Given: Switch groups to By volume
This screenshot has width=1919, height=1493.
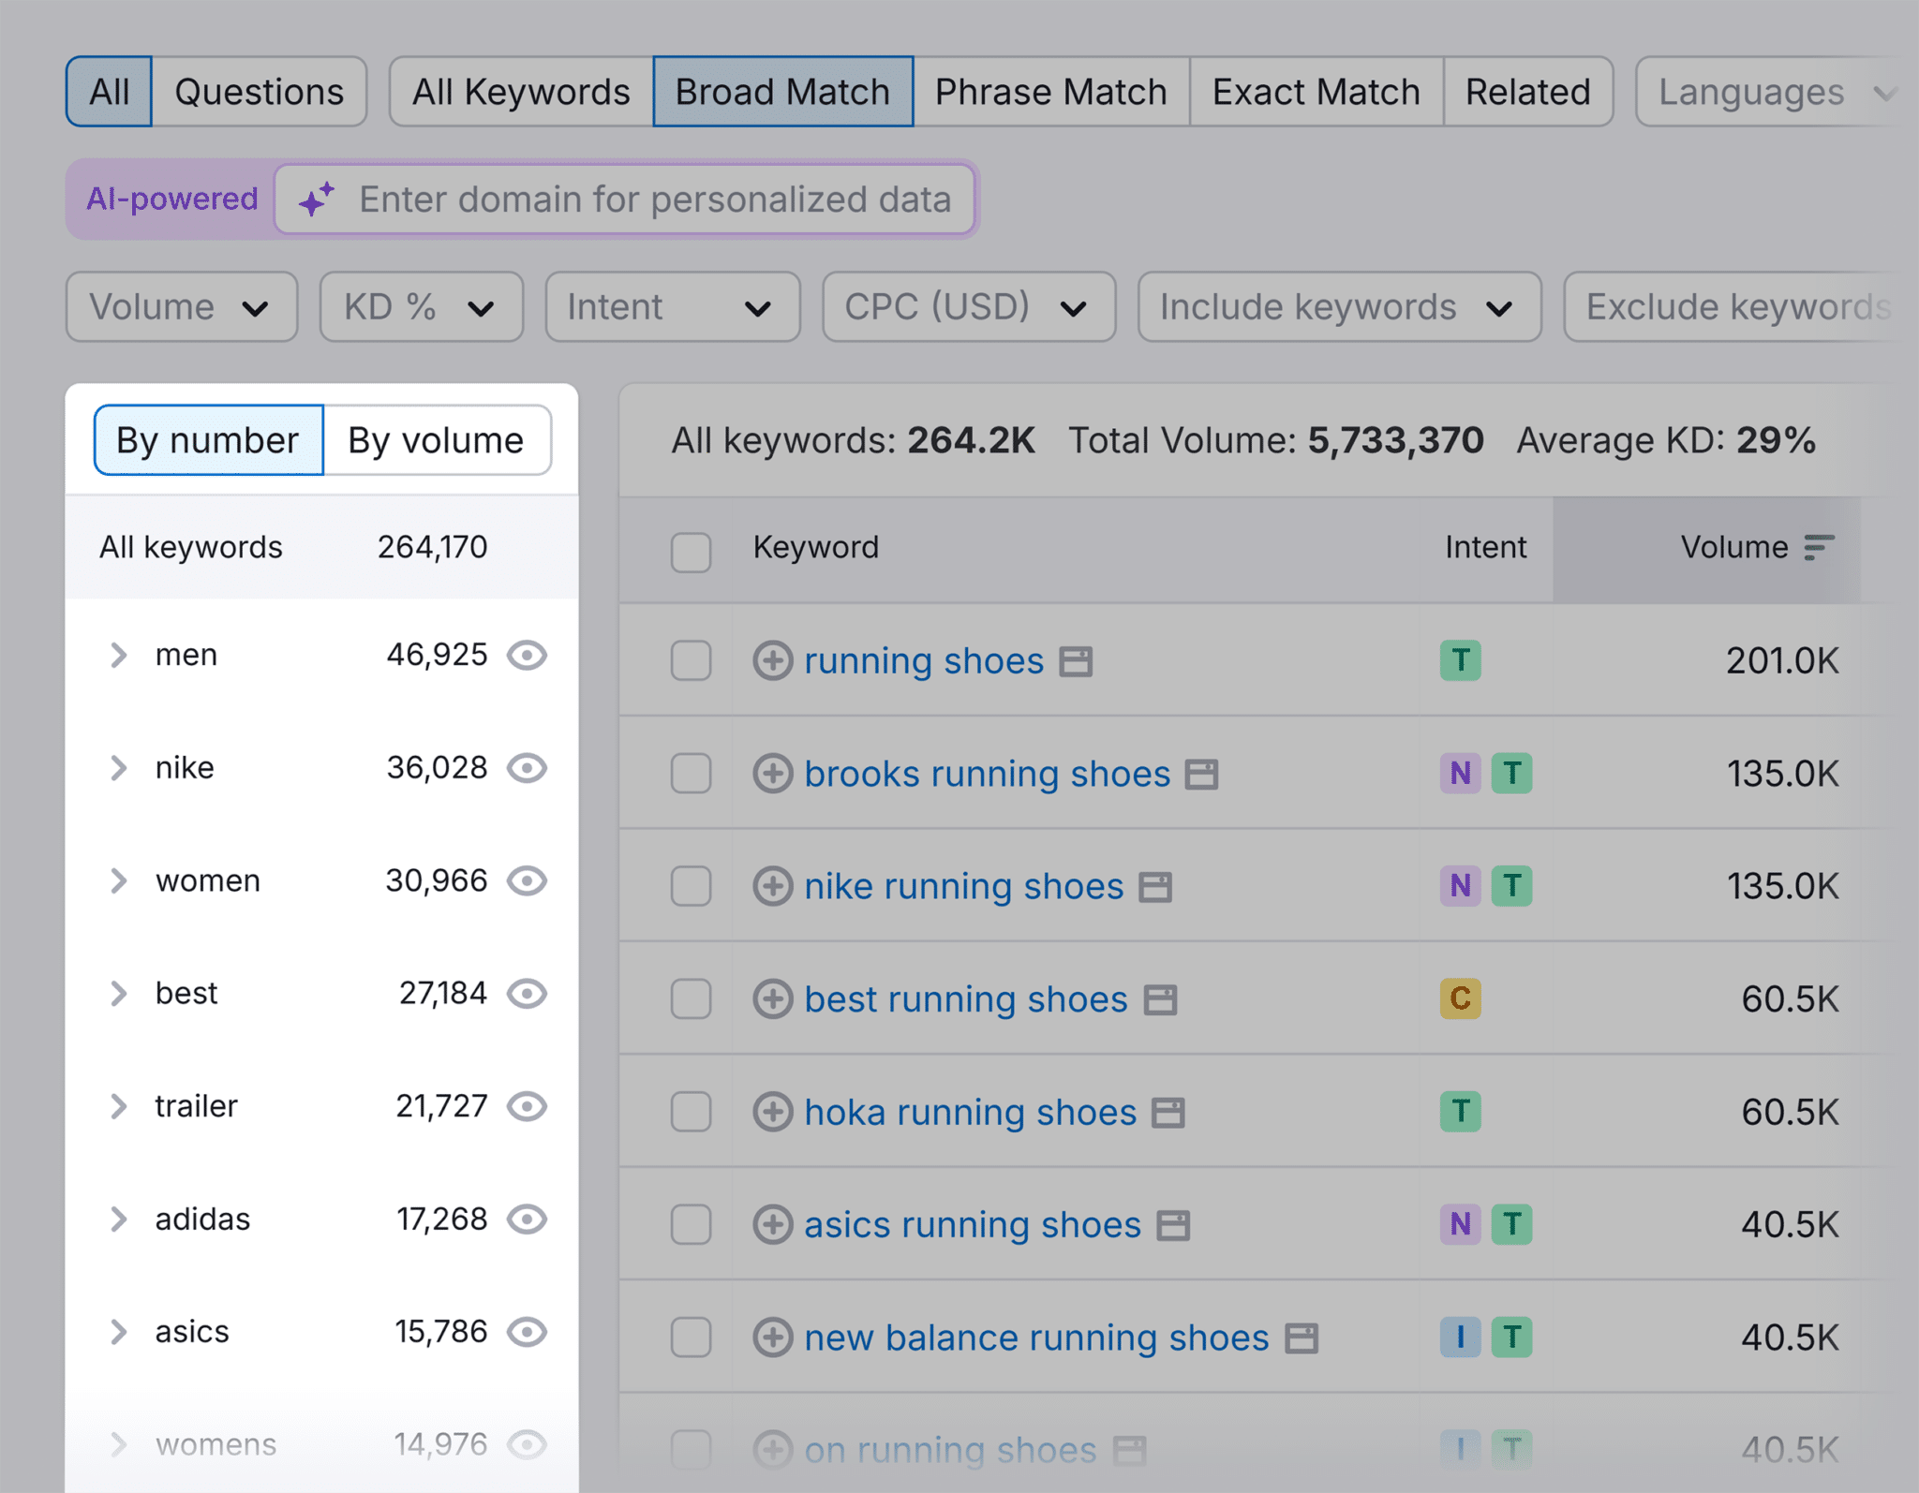Looking at the screenshot, I should (437, 440).
